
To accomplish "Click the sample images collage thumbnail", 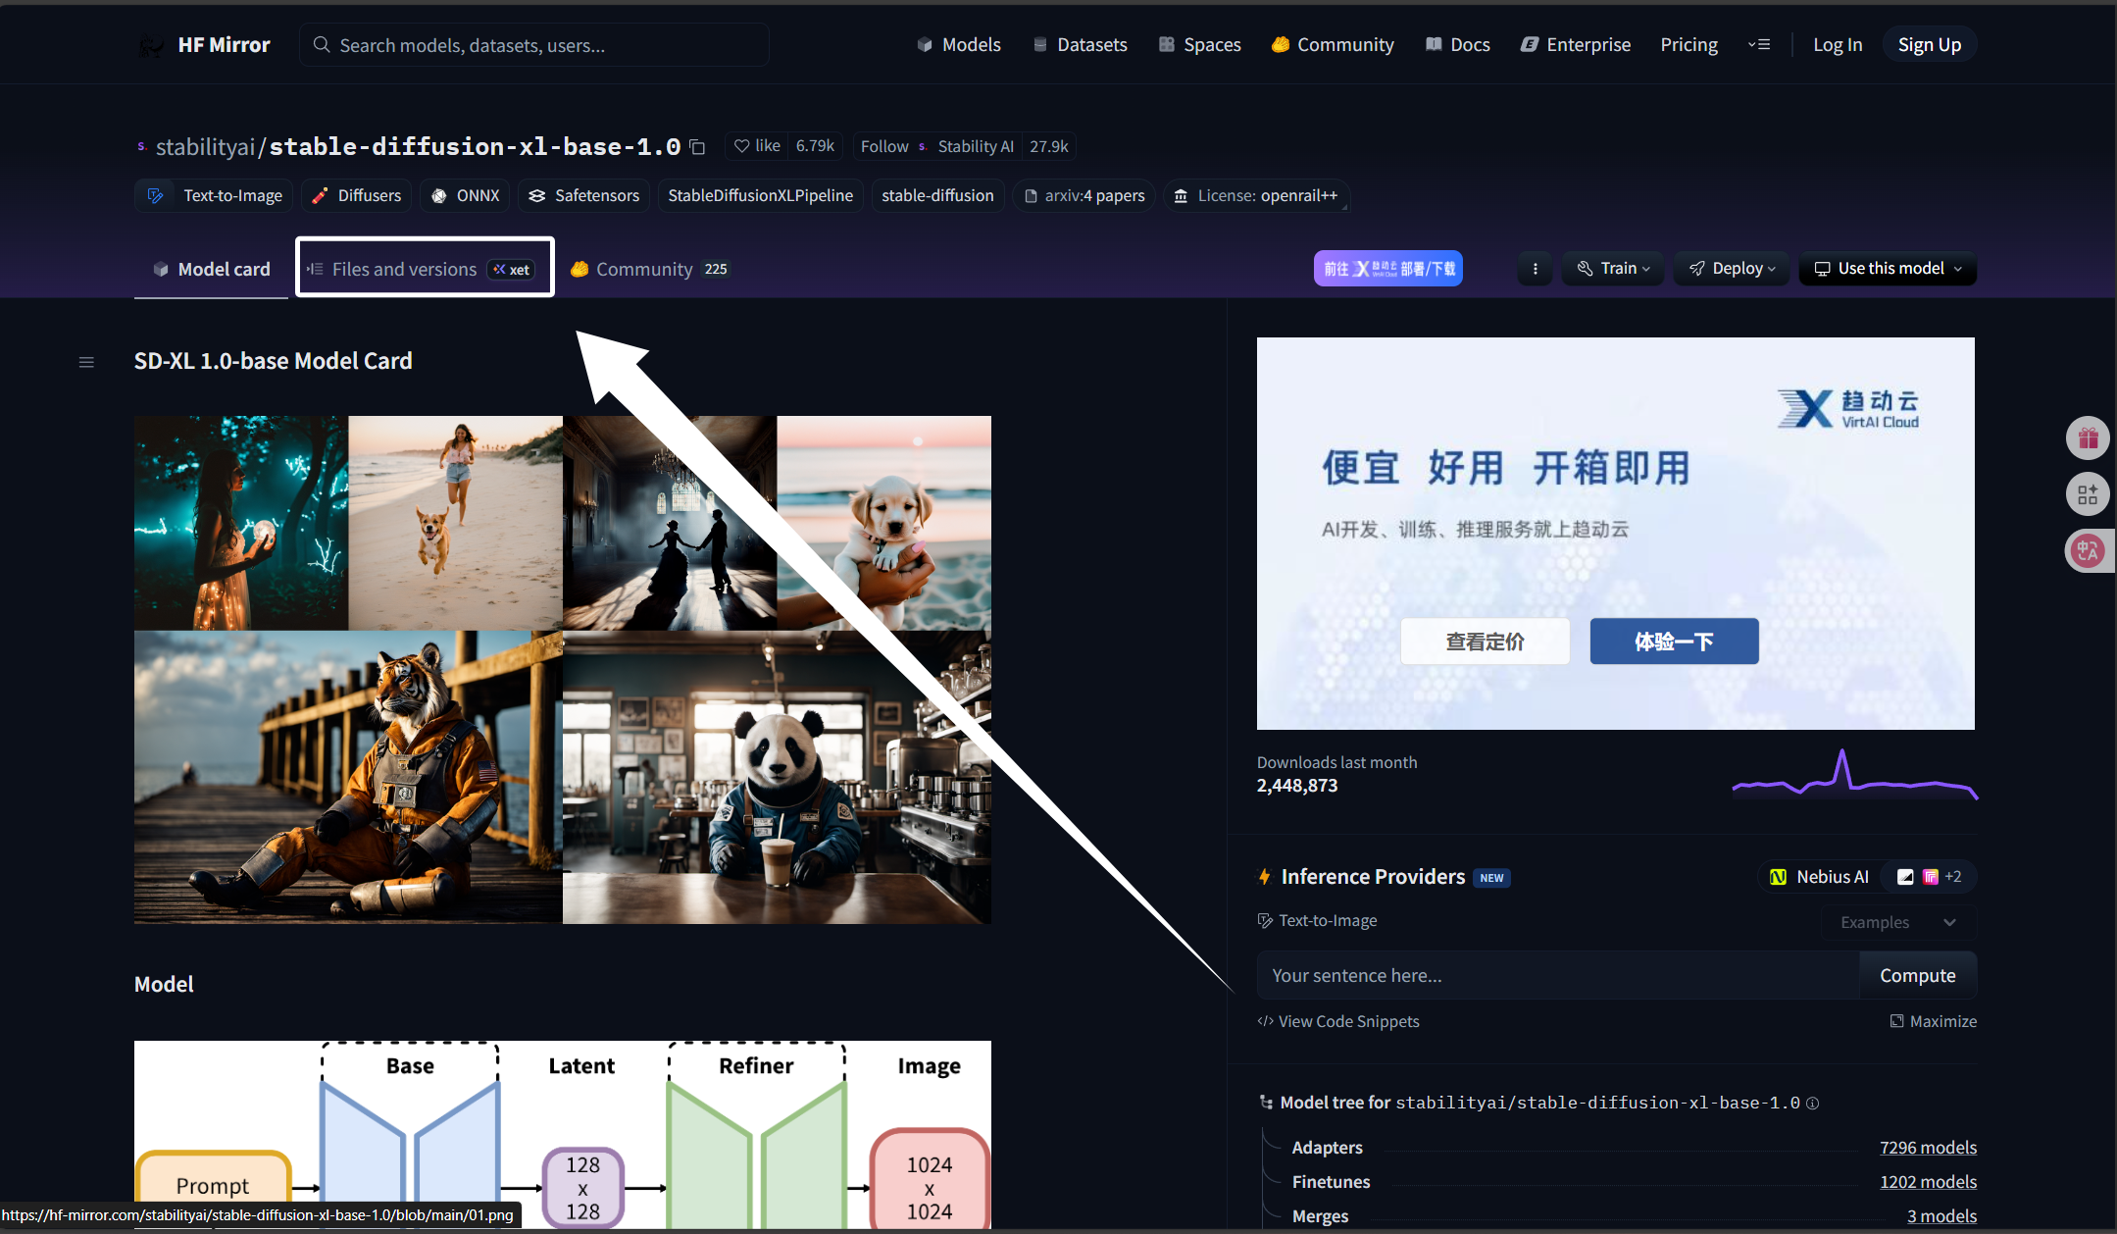I will click(563, 670).
